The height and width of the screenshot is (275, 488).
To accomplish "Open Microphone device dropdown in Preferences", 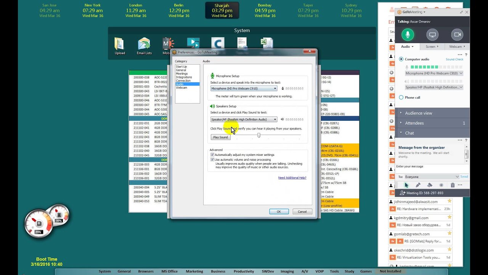I will (x=244, y=88).
